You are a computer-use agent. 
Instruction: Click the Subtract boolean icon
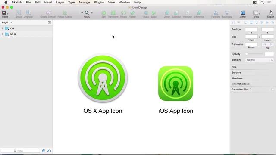[176, 12]
